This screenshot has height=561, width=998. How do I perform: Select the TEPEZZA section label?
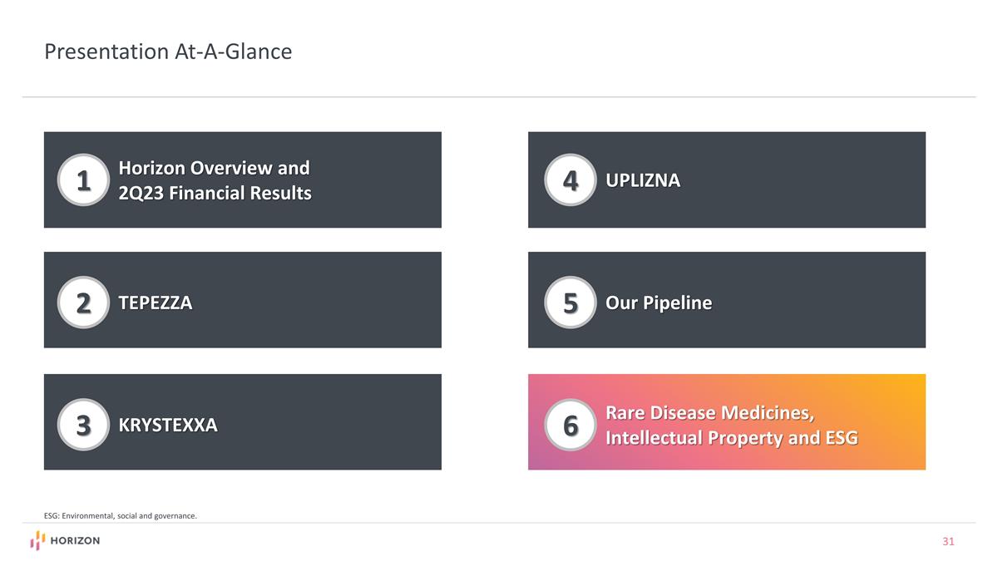click(x=156, y=303)
